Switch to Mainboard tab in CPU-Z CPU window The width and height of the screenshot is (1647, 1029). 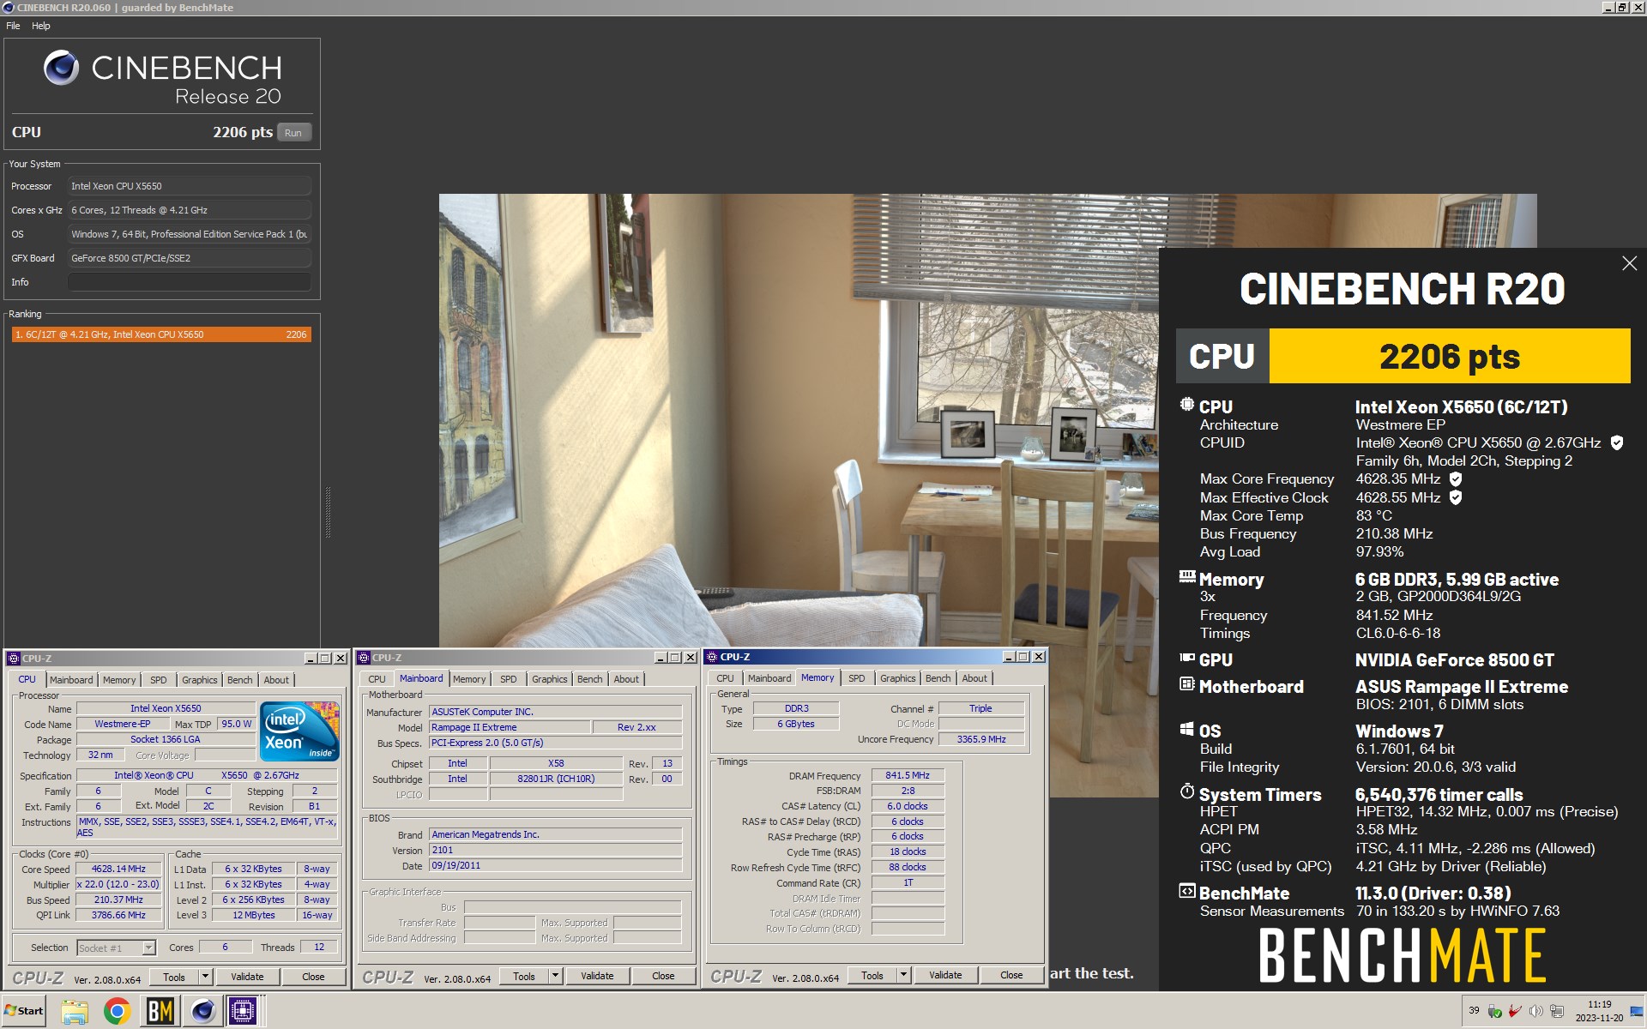(x=71, y=680)
